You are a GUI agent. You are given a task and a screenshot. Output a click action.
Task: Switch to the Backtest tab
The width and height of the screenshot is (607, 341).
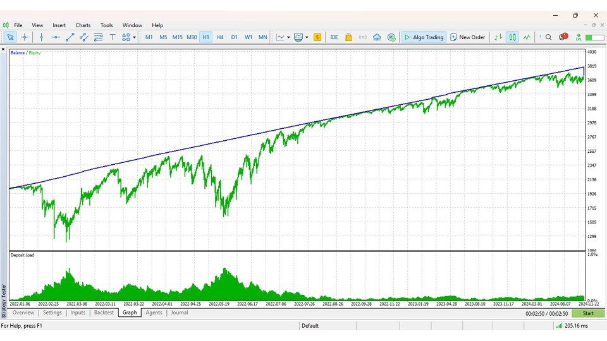[104, 313]
